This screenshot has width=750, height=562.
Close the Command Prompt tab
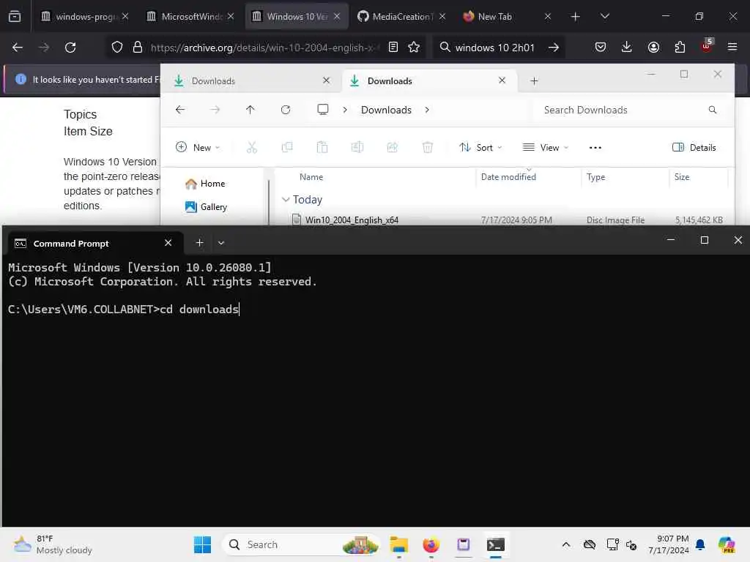pyautogui.click(x=168, y=243)
